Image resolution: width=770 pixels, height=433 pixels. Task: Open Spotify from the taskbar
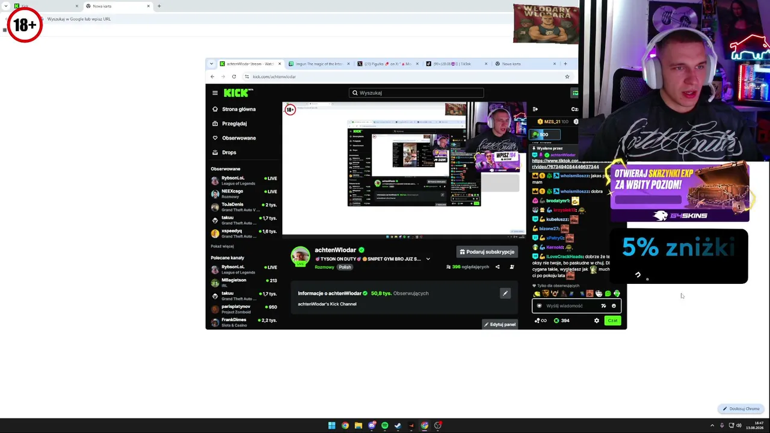tap(385, 426)
